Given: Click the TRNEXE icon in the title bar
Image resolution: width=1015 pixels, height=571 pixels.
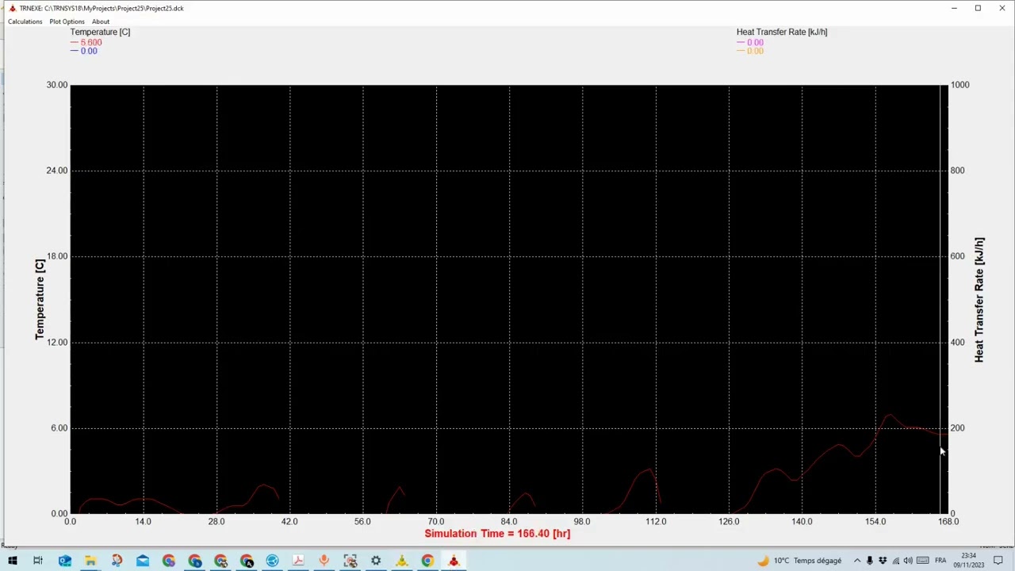Looking at the screenshot, I should [12, 8].
